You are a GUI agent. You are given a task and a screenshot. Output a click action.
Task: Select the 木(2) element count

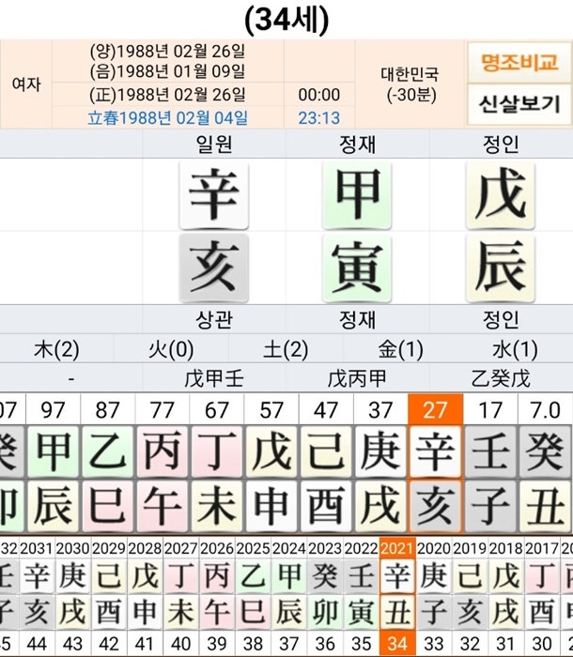(x=56, y=349)
